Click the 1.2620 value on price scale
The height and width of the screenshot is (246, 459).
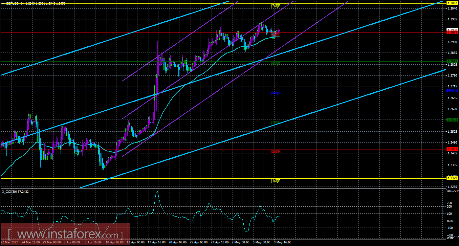pyautogui.click(x=452, y=109)
